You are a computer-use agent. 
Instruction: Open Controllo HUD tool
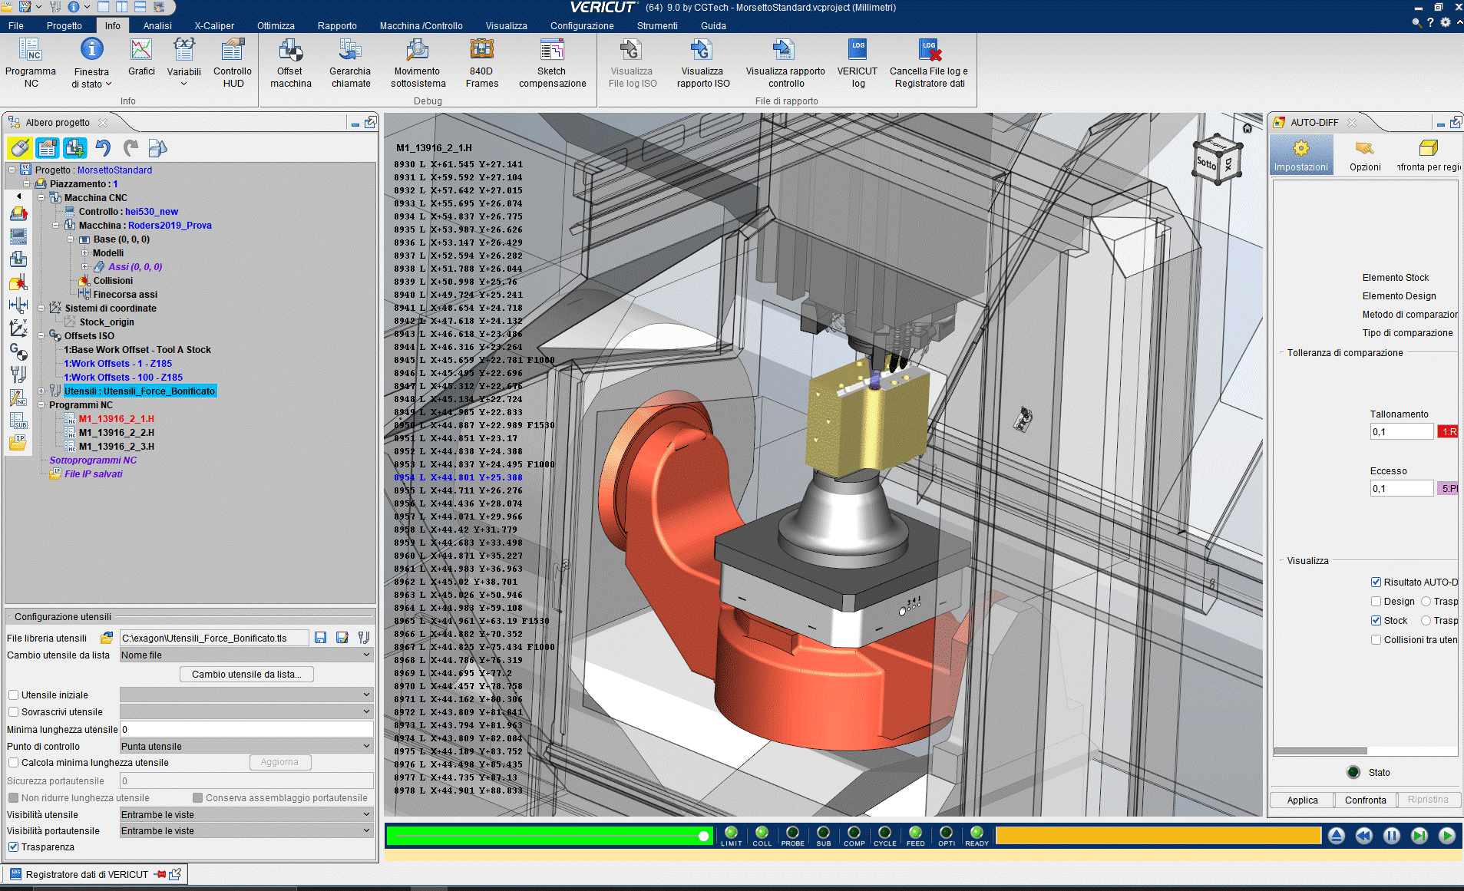(233, 63)
